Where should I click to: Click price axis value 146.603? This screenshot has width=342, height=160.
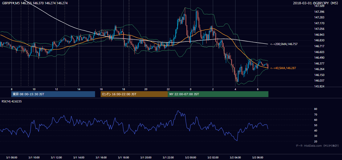pyautogui.click(x=319, y=52)
